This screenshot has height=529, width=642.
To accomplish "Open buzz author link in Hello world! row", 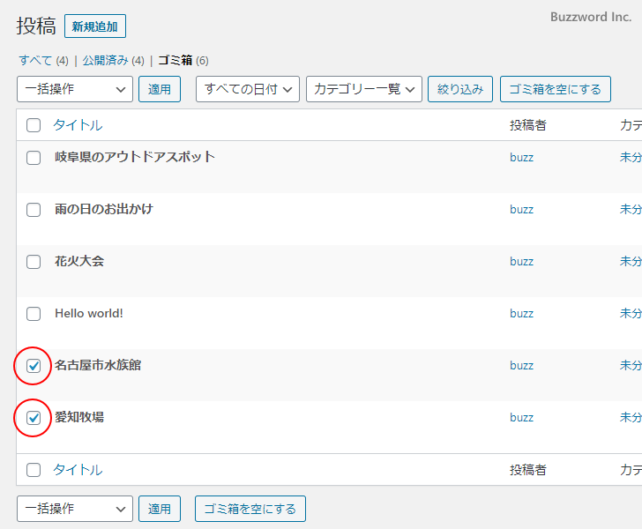I will click(522, 314).
